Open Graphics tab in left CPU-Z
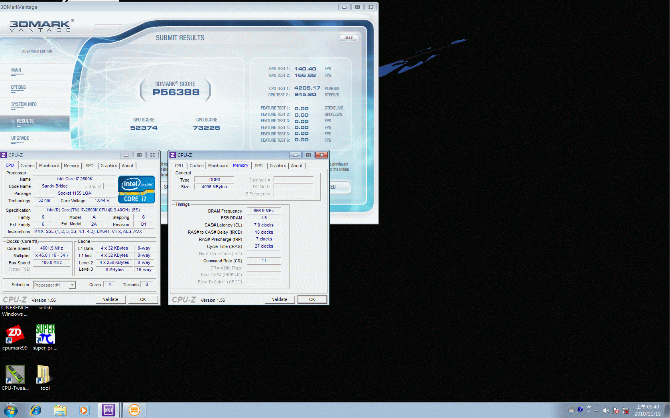This screenshot has height=418, width=670. [x=109, y=166]
